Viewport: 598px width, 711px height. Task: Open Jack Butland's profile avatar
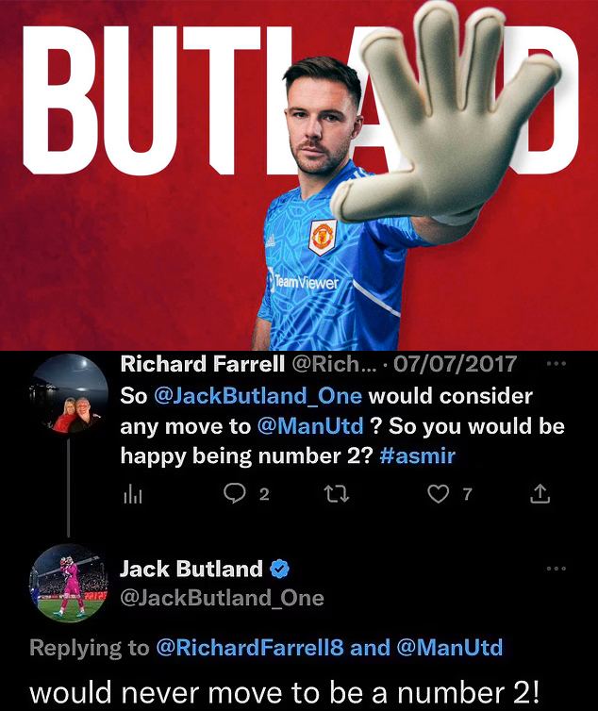click(69, 583)
